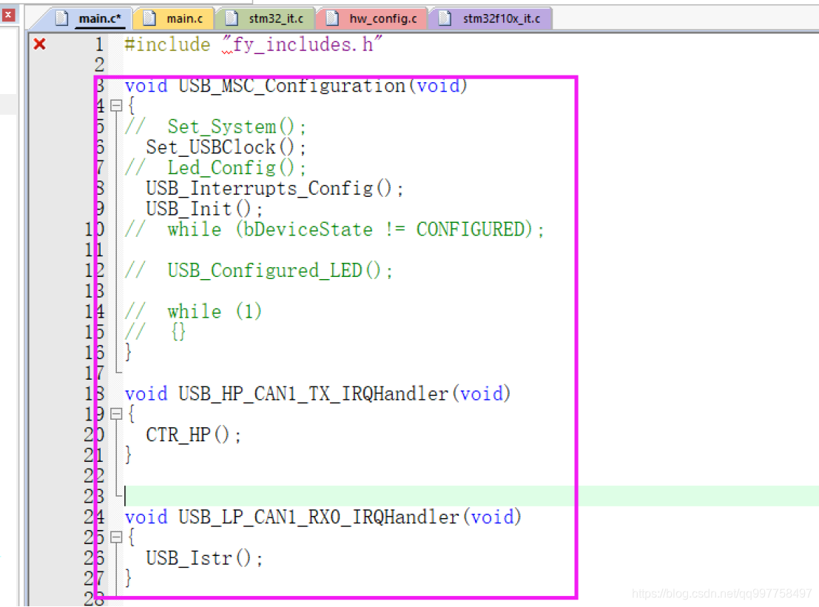Click the USB_HP_CAN1_TX_IRQHandler function declaration

click(x=317, y=394)
